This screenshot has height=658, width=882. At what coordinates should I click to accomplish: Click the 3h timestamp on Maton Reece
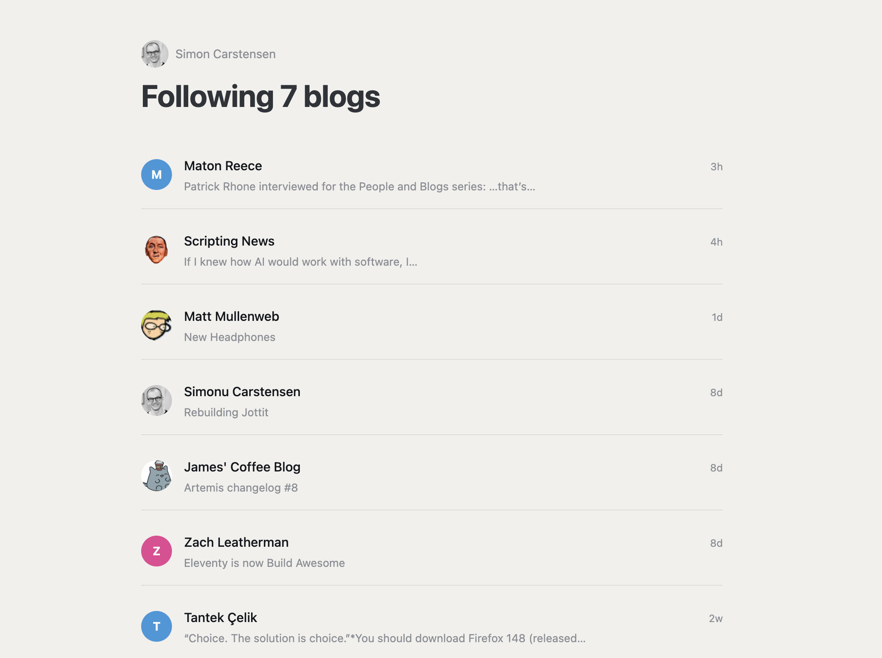(x=716, y=167)
